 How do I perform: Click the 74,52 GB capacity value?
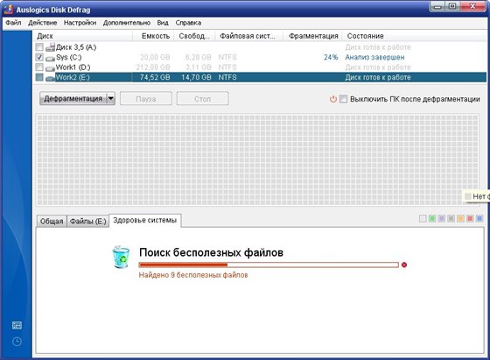155,77
